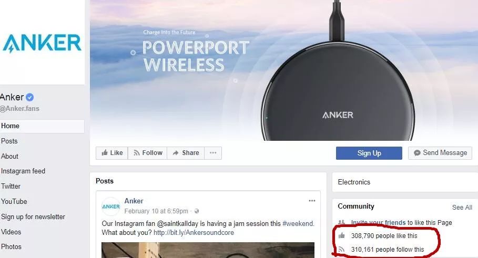The height and width of the screenshot is (258, 478).
Task: Click the Anker logo profile picture
Action: pyautogui.click(x=42, y=43)
